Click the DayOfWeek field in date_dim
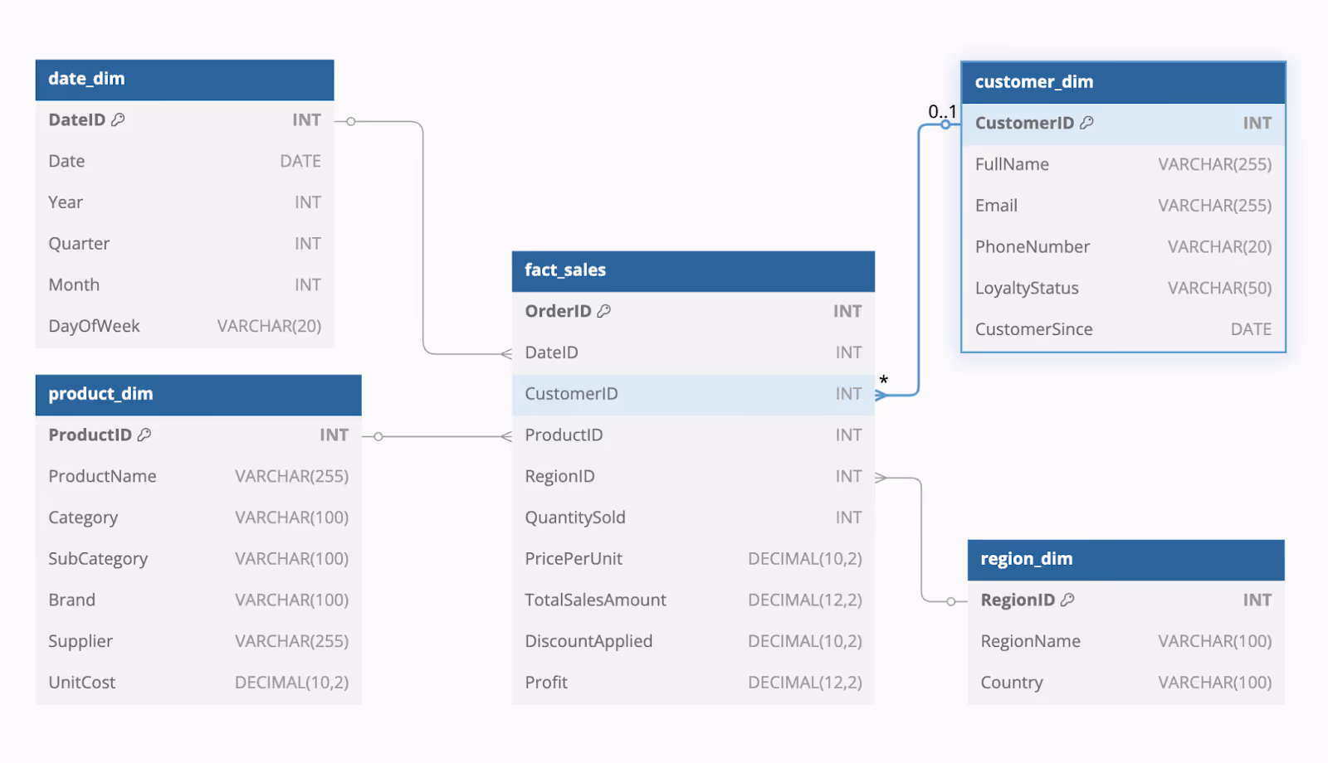This screenshot has height=763, width=1328. 184,327
